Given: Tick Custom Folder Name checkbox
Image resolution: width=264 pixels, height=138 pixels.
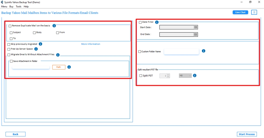Looking at the screenshot, I should tap(140, 52).
